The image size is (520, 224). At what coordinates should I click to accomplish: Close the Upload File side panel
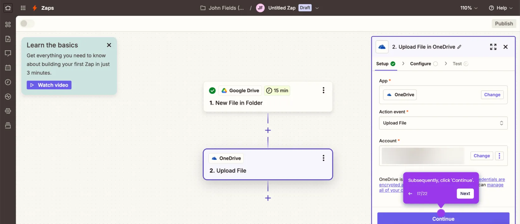(x=505, y=47)
